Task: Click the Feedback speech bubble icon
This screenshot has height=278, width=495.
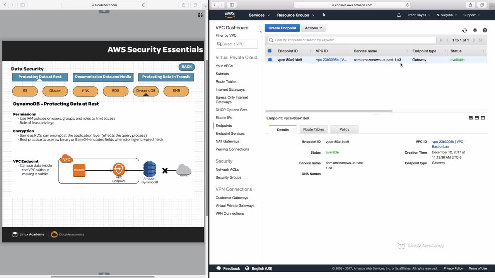Action: click(x=218, y=268)
